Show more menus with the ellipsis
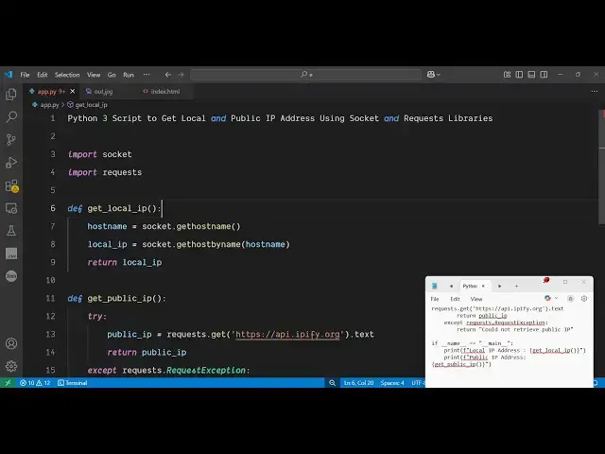Viewport: 605px width, 454px height. tap(147, 75)
